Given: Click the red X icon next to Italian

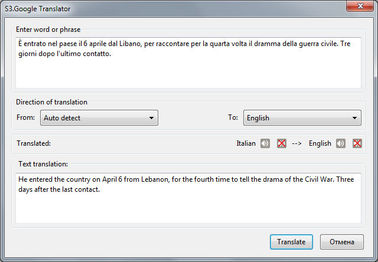Looking at the screenshot, I should [x=281, y=143].
